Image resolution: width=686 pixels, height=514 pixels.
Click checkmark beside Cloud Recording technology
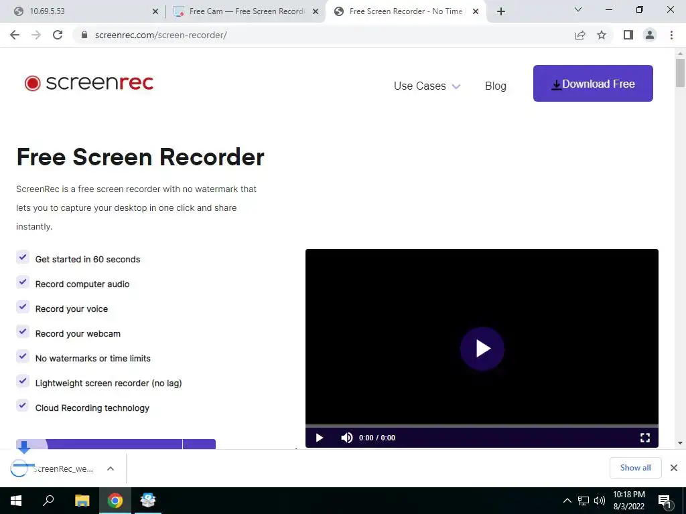pos(22,406)
